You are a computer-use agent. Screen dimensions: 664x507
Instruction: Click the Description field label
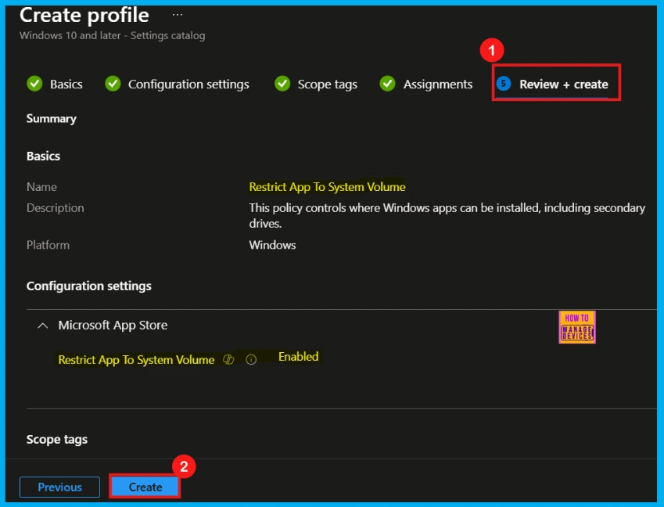coord(55,208)
